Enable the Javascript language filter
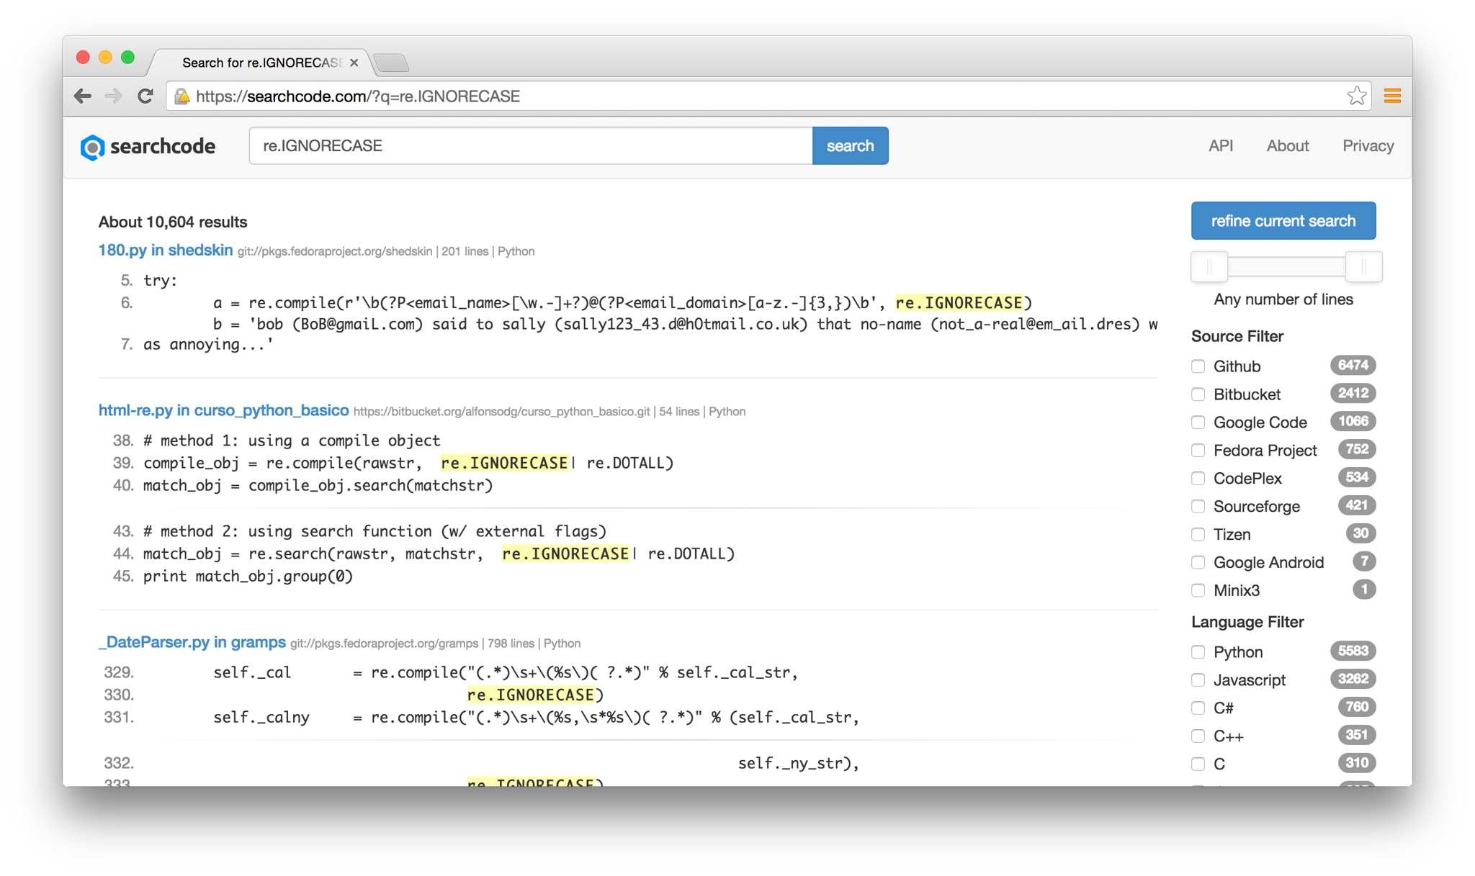This screenshot has height=876, width=1475. 1198,679
